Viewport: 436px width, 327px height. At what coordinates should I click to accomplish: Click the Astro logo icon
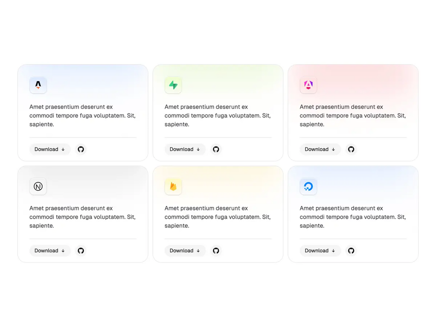coord(38,85)
